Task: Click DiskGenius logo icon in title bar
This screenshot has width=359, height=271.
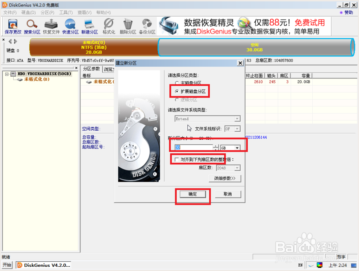Action: (x=5, y=5)
